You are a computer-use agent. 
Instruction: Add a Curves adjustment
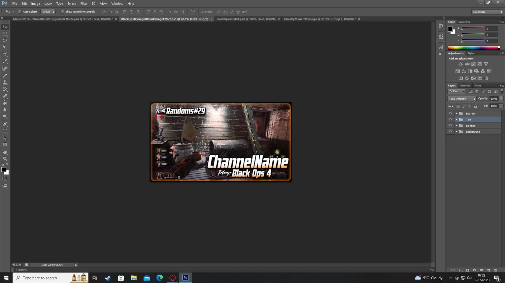click(x=473, y=64)
